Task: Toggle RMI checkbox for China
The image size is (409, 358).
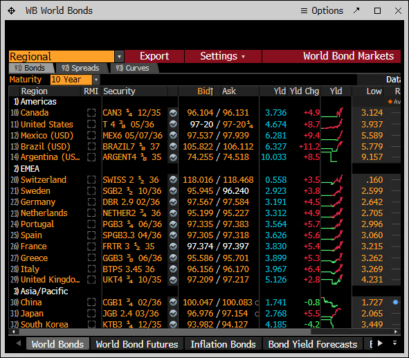Action: pos(91,303)
